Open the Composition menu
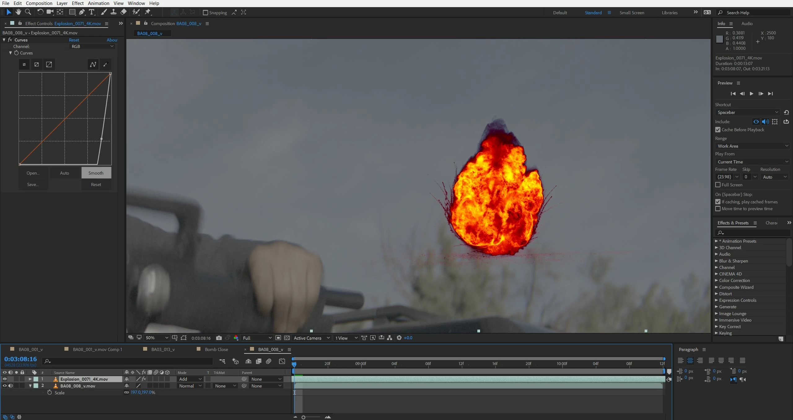 (39, 3)
